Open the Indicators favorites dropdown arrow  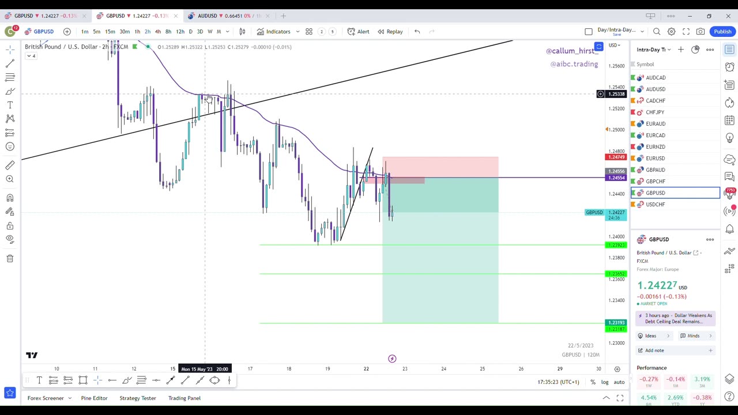tap(298, 32)
